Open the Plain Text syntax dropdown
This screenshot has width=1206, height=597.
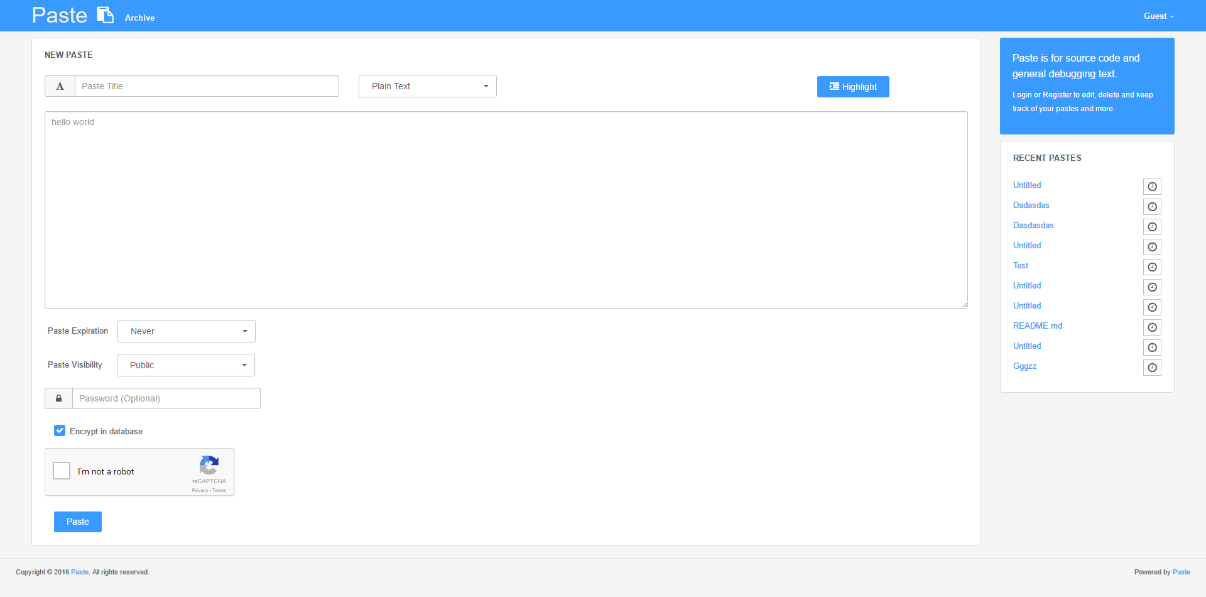pyautogui.click(x=427, y=86)
